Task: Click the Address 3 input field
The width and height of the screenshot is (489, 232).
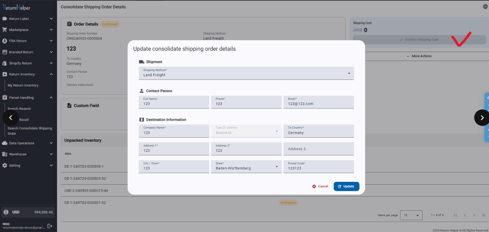Action: click(x=318, y=149)
